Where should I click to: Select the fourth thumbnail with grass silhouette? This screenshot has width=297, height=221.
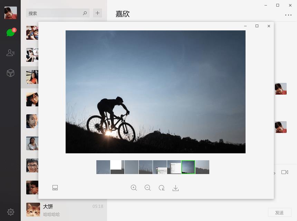pos(146,167)
